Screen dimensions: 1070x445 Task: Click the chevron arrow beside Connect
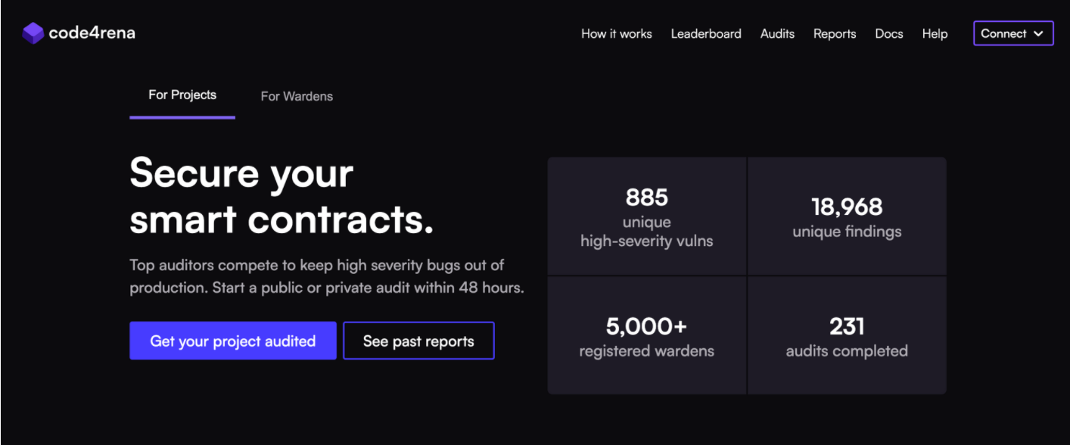(1038, 34)
